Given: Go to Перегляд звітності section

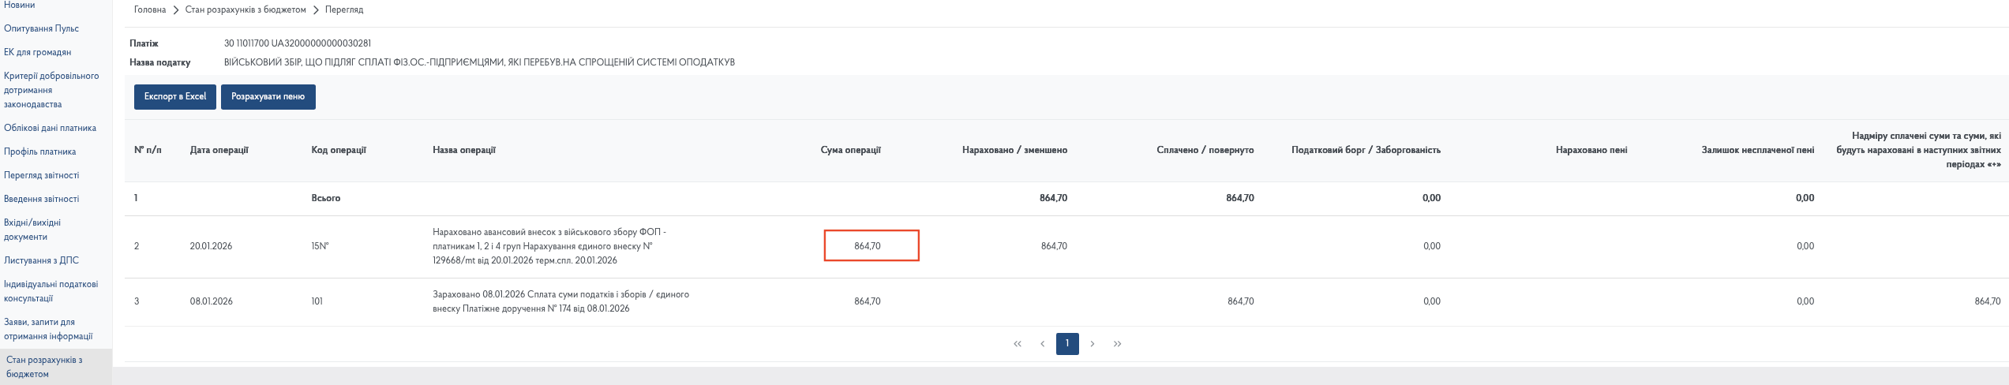Looking at the screenshot, I should (41, 176).
